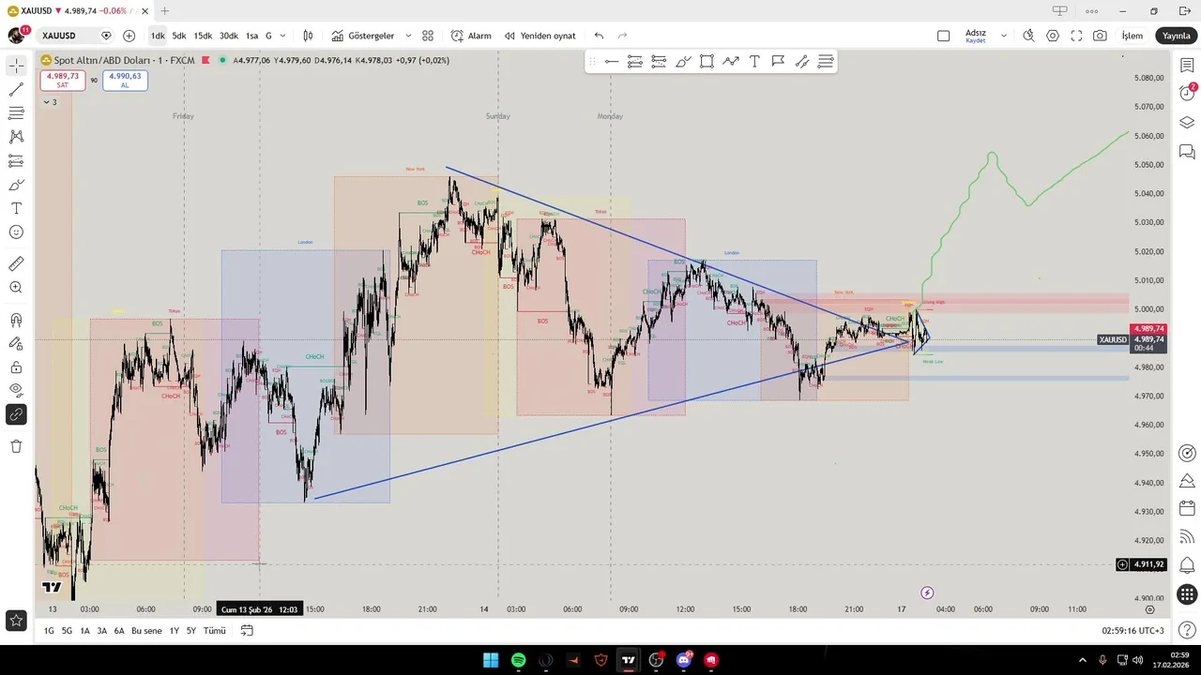Set date range to 3A
The width and height of the screenshot is (1201, 675).
pyautogui.click(x=101, y=631)
